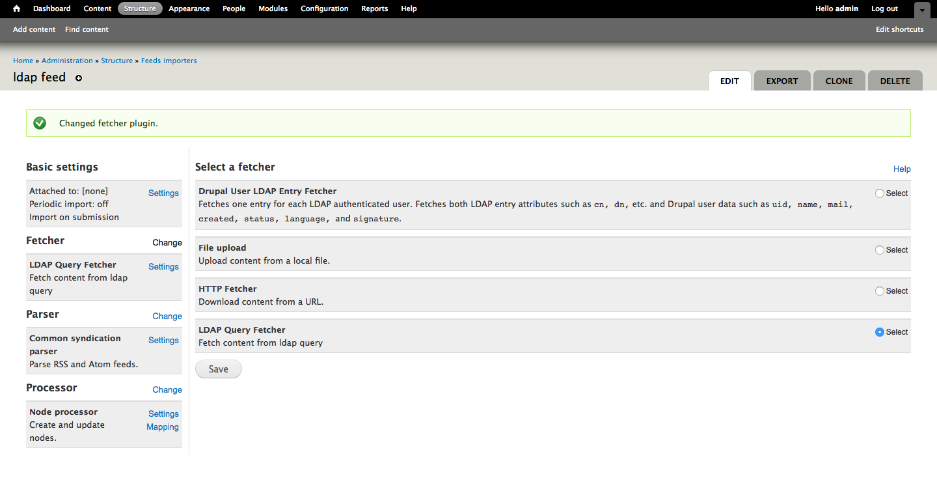
Task: Click the Log out link
Action: [884, 8]
